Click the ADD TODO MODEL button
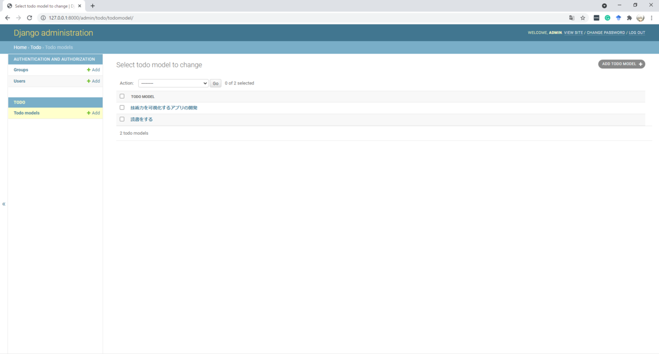The width and height of the screenshot is (659, 354). point(622,64)
